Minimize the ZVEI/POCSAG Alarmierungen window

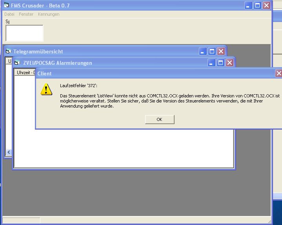212,63
